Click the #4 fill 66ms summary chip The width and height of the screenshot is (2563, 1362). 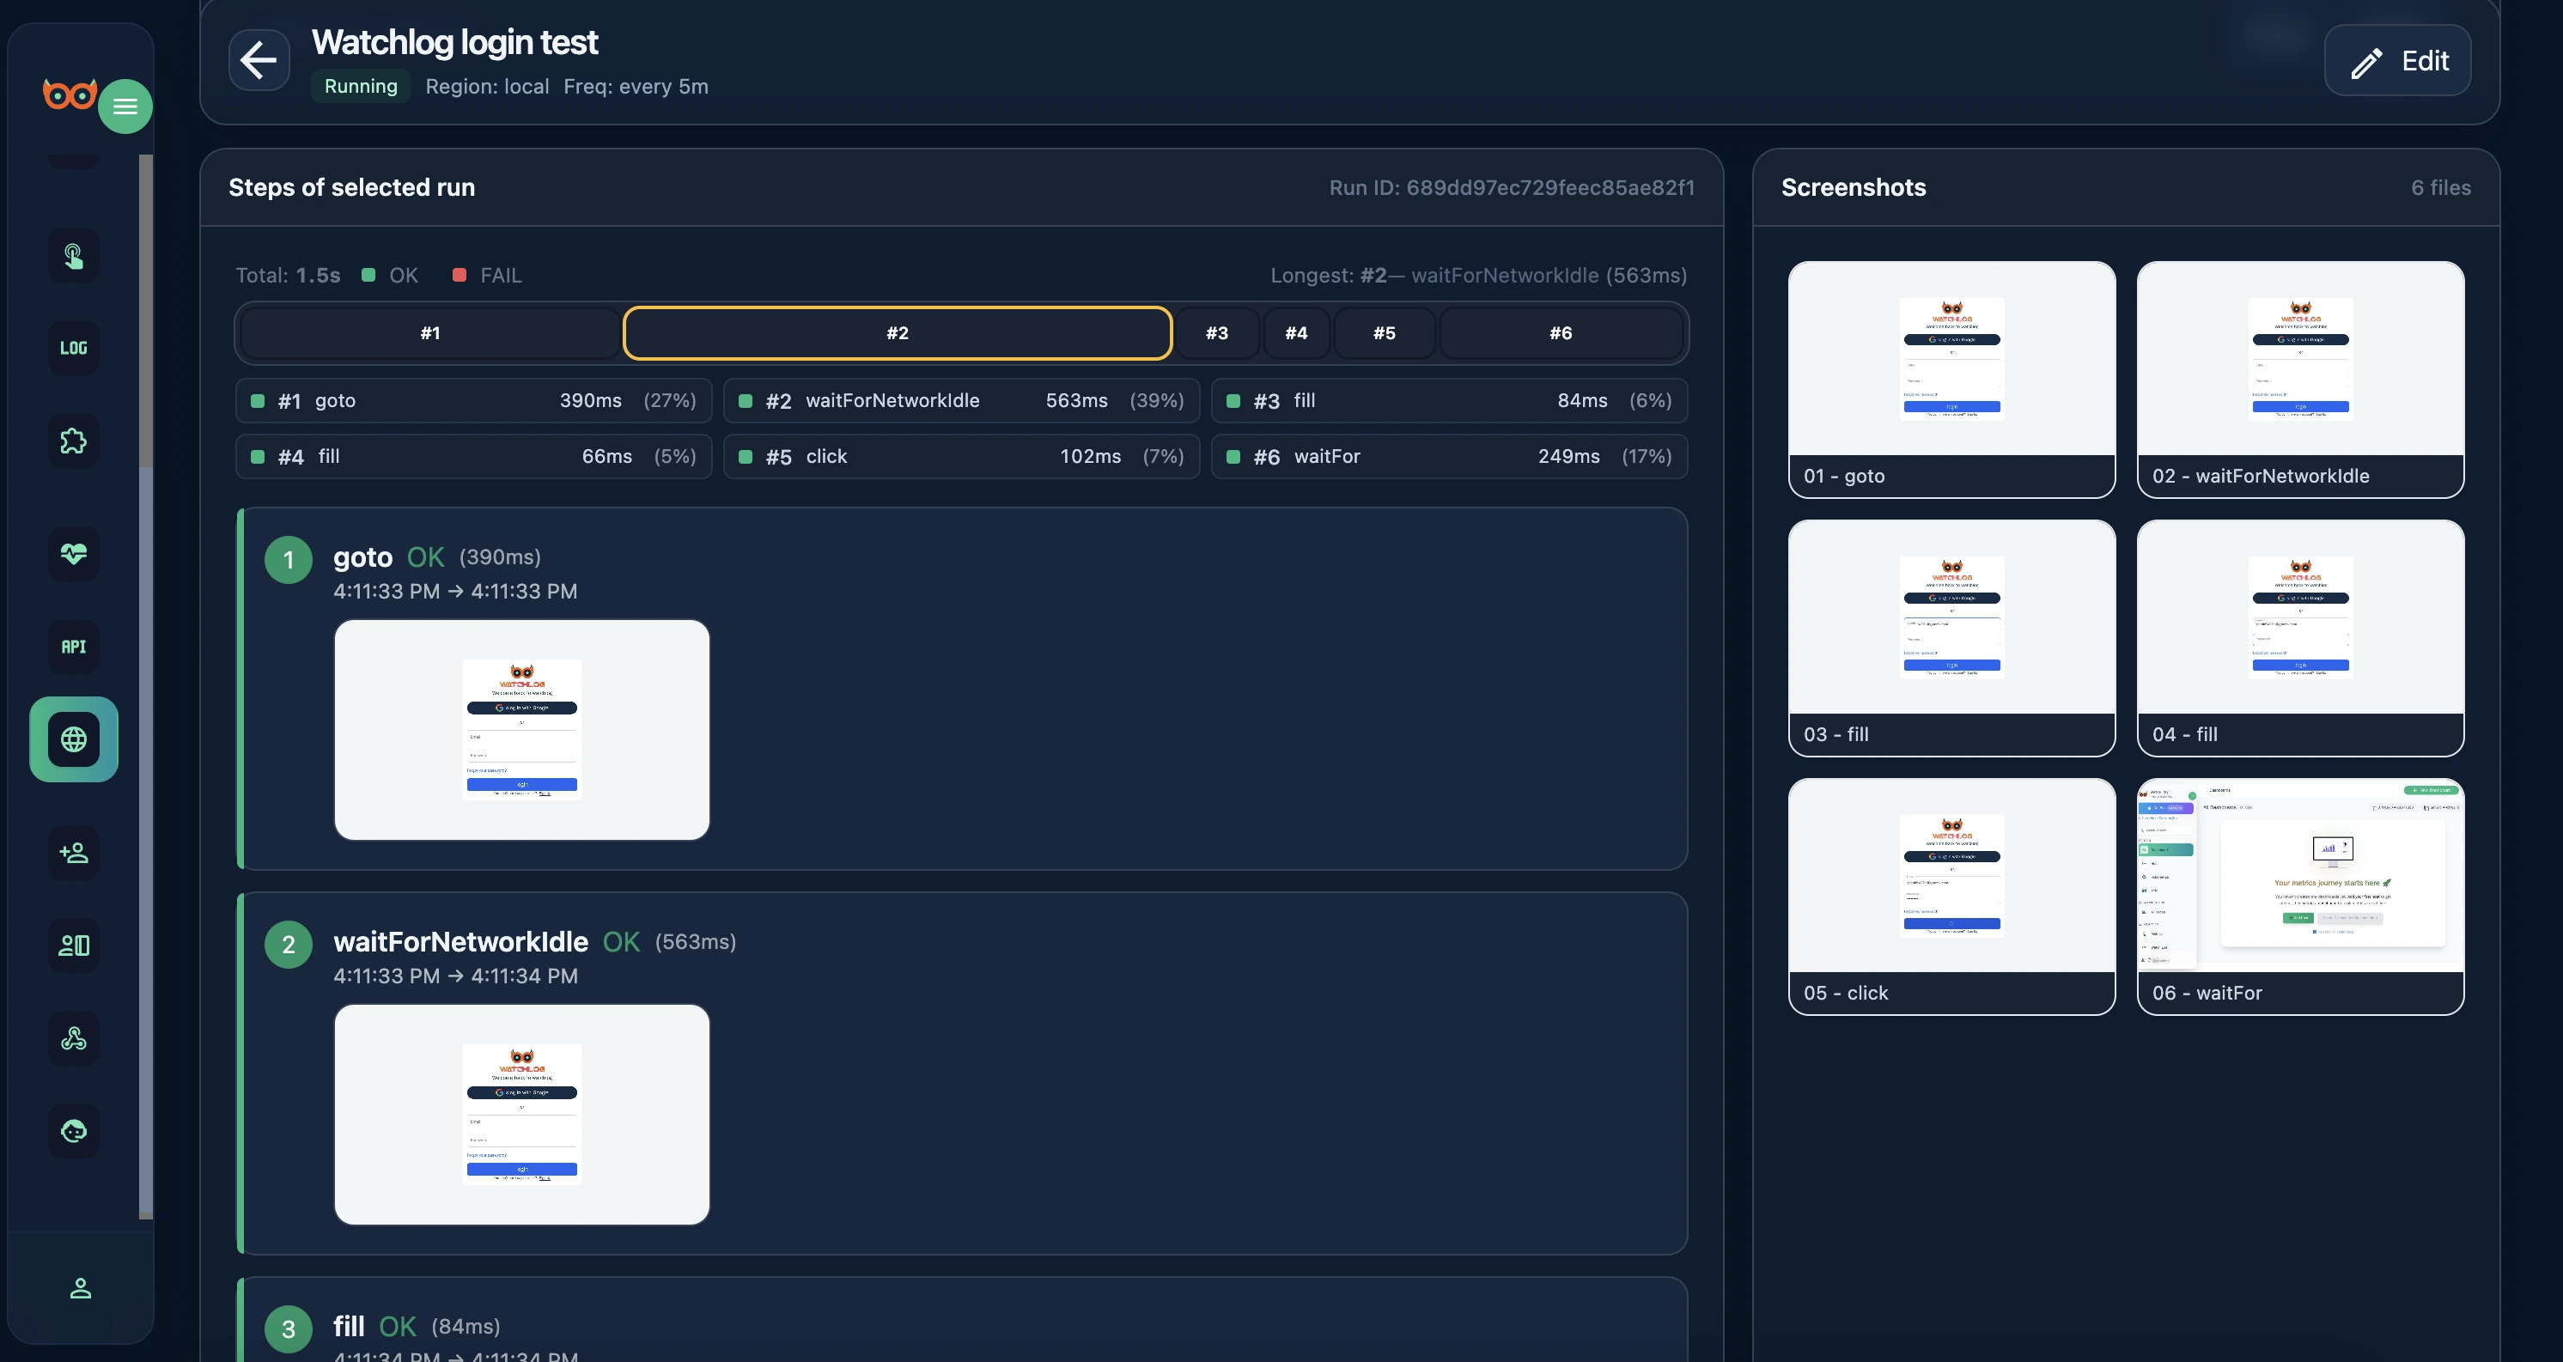pos(473,457)
